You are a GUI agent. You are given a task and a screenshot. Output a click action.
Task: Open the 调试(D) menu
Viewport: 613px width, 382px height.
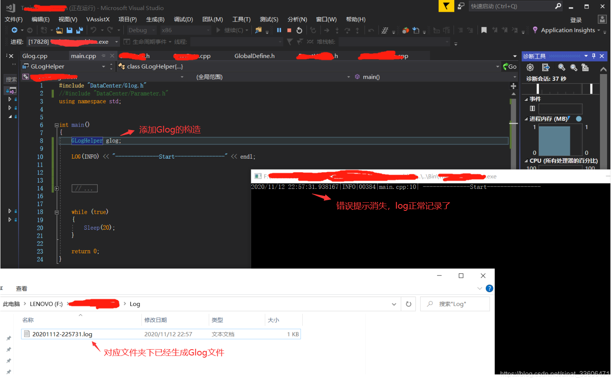click(184, 19)
